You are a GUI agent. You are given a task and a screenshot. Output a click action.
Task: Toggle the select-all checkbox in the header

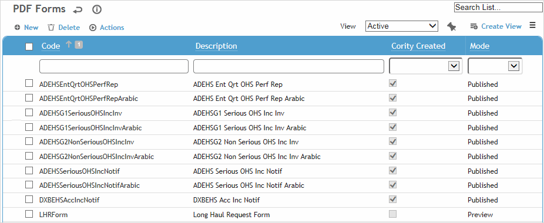[29, 46]
